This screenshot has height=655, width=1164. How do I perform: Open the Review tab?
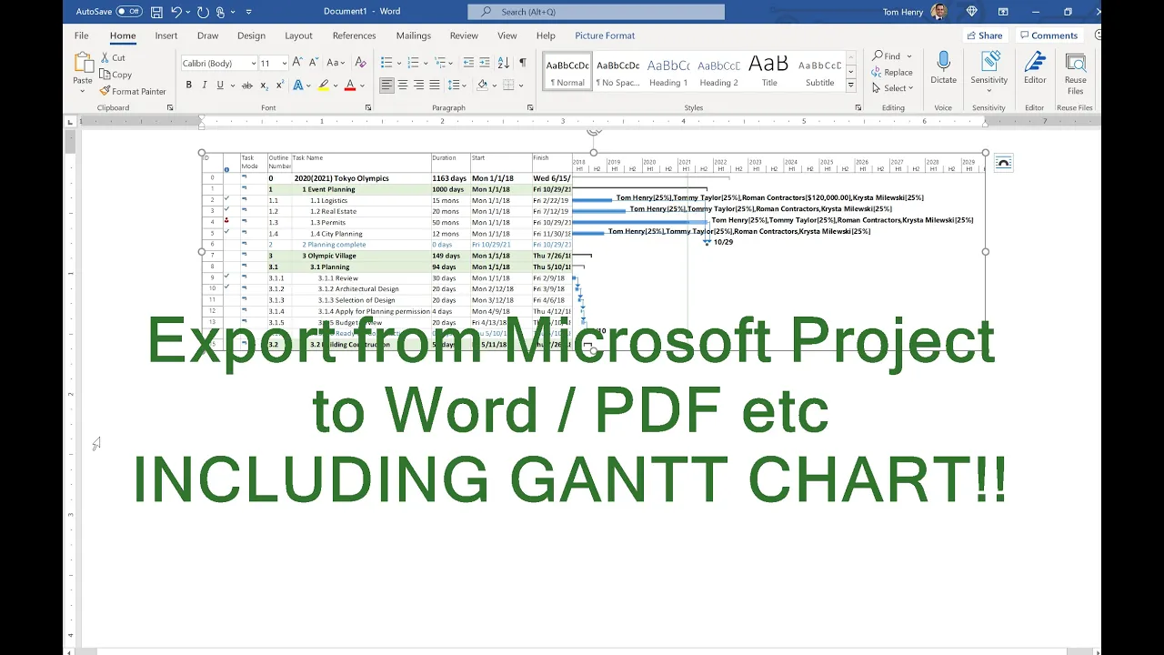[464, 35]
